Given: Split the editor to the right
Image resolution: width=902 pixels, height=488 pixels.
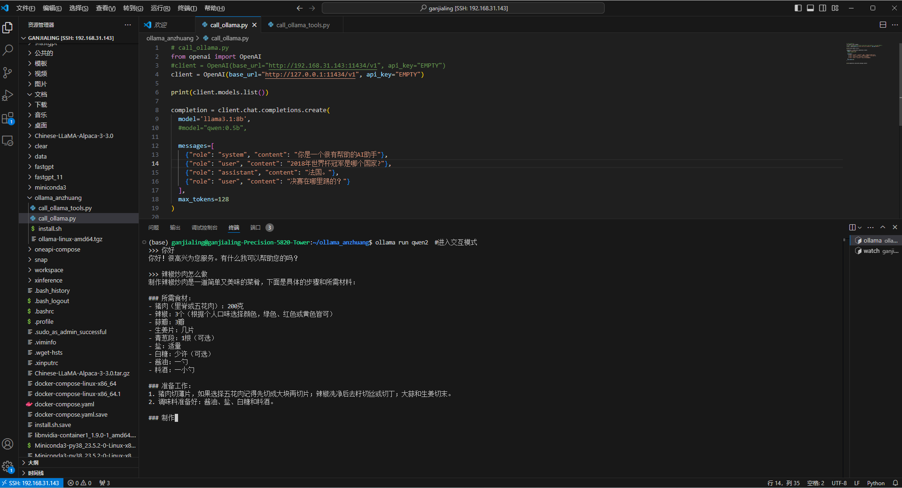Looking at the screenshot, I should (883, 25).
